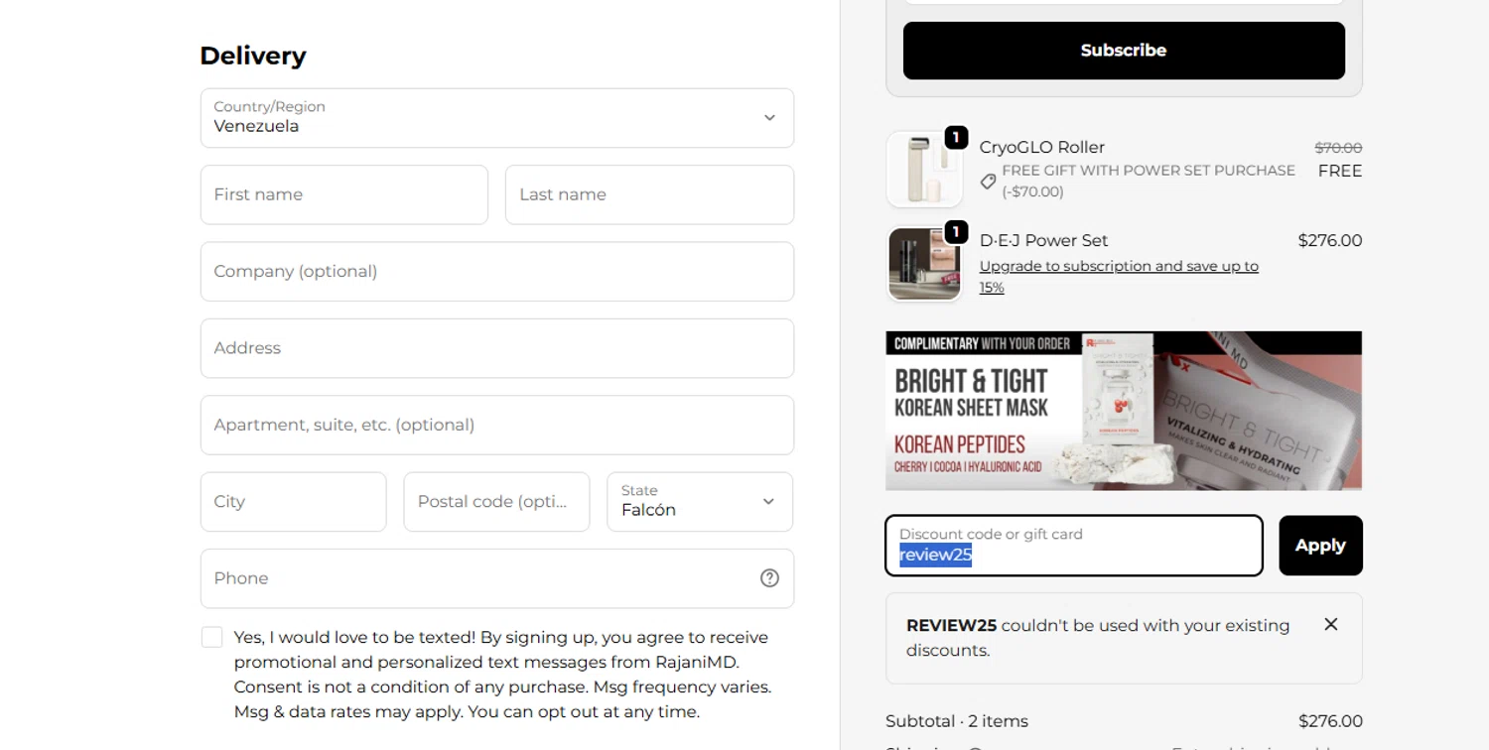Click the D·E·J Power Set quantity badge
The height and width of the screenshot is (750, 1489).
[x=956, y=232]
